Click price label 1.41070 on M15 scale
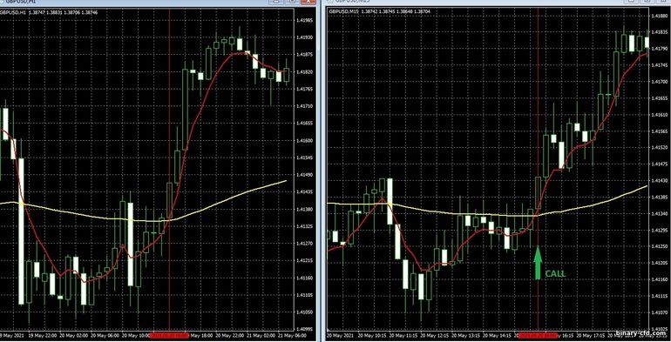 (660, 312)
